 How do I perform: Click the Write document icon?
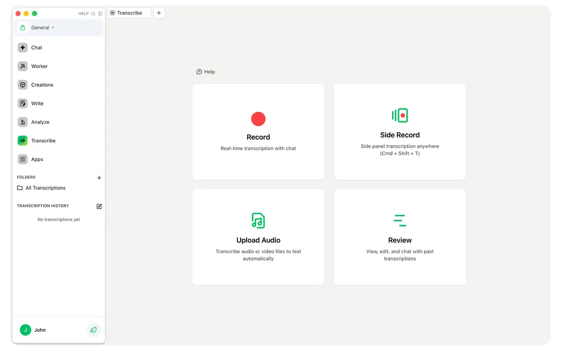pos(22,104)
